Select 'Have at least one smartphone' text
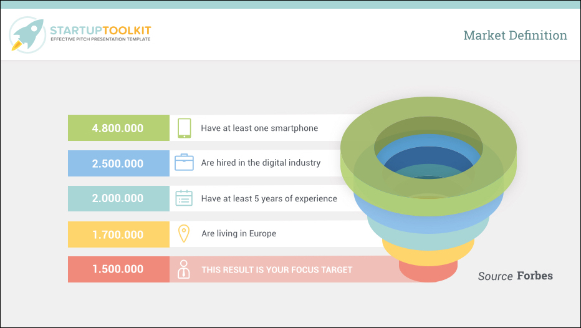The width and height of the screenshot is (581, 328). (259, 128)
